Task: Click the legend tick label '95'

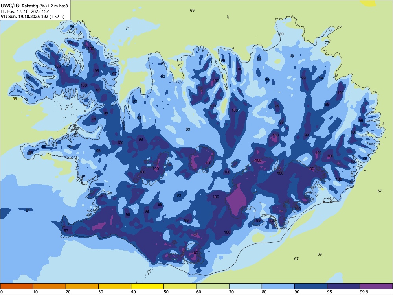Action: tap(329, 292)
